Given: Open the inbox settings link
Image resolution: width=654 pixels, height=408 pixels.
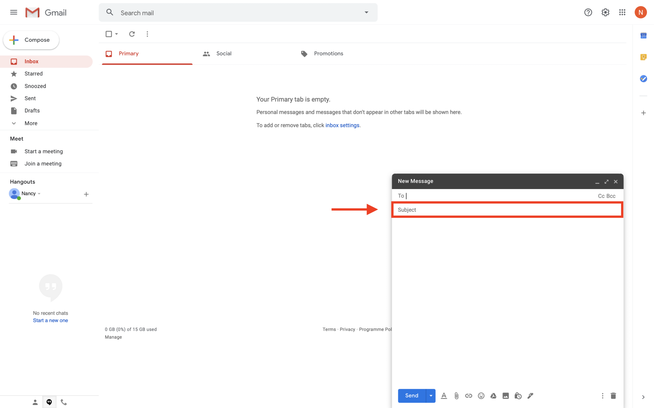Looking at the screenshot, I should tap(342, 125).
